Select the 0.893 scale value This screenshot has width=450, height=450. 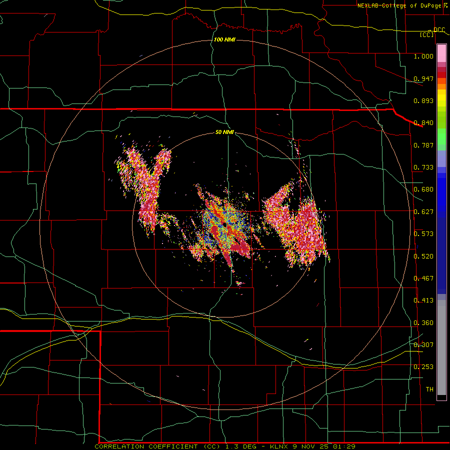[423, 100]
